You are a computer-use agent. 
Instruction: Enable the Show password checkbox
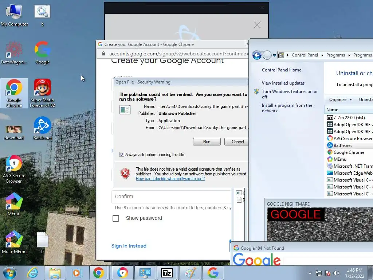116,218
